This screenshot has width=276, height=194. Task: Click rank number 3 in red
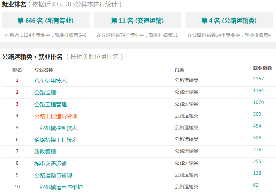point(17,104)
